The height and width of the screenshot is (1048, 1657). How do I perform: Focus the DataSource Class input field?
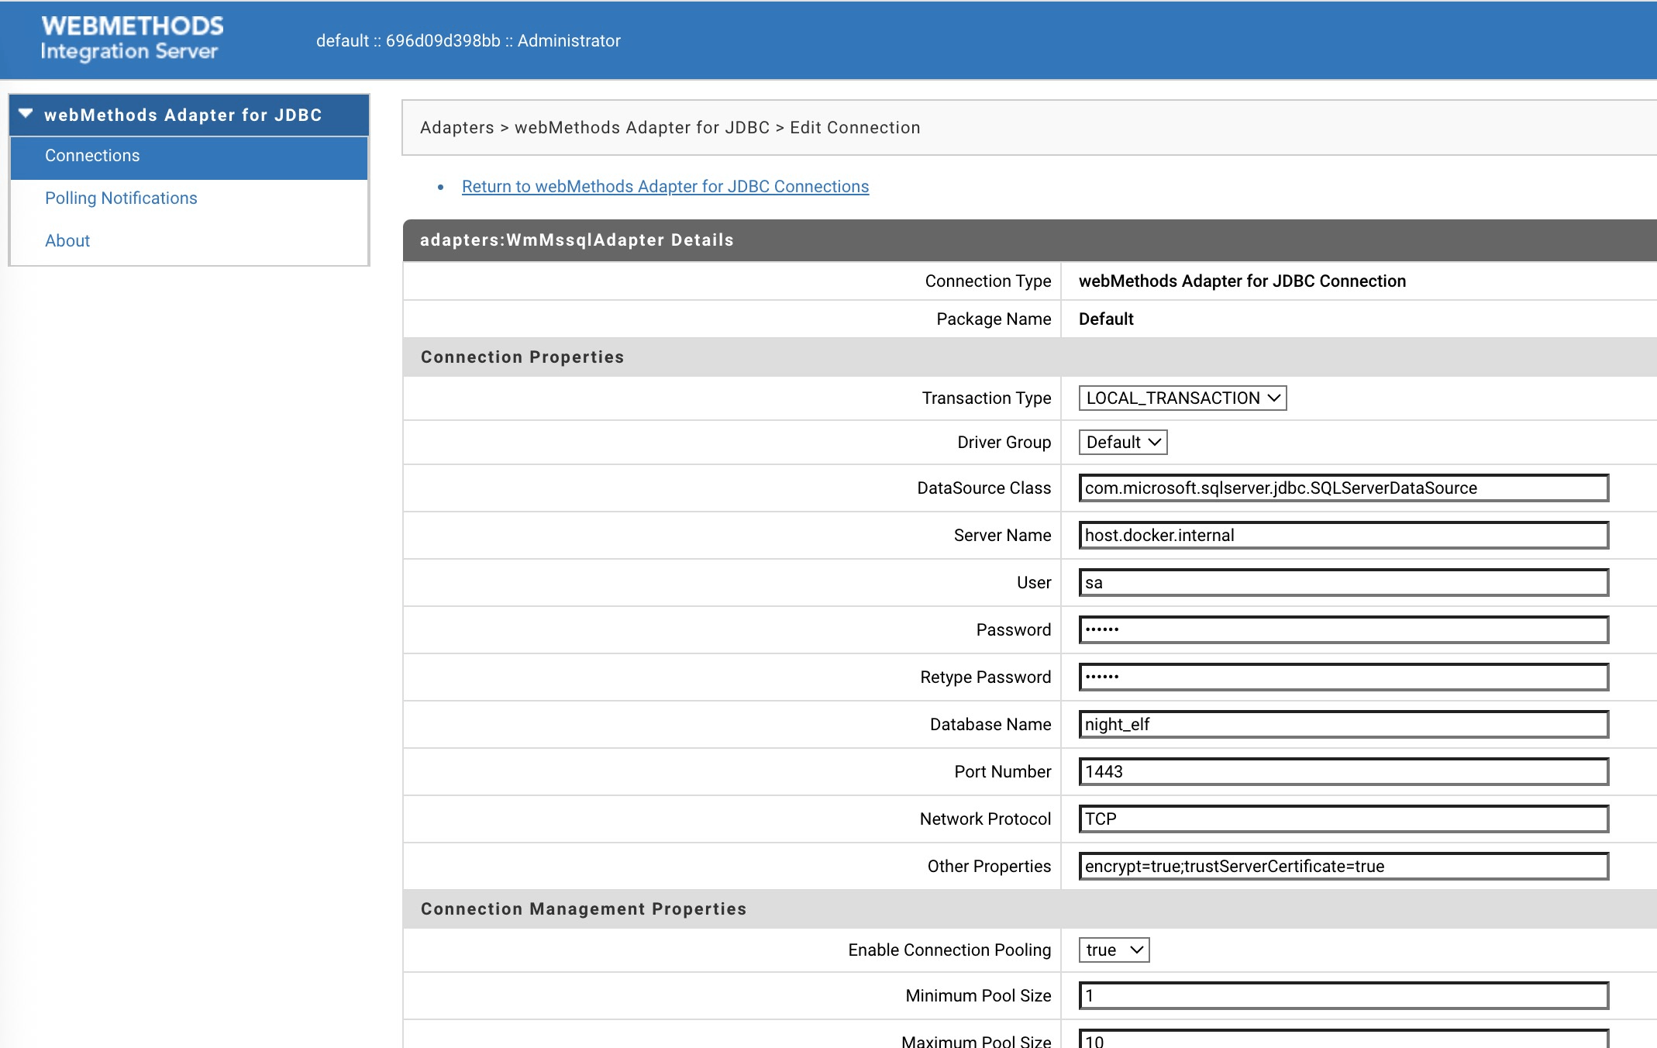[x=1344, y=488]
